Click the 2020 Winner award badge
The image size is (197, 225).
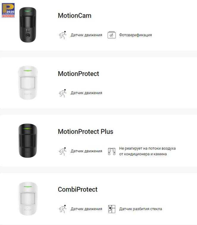coord(8,11)
